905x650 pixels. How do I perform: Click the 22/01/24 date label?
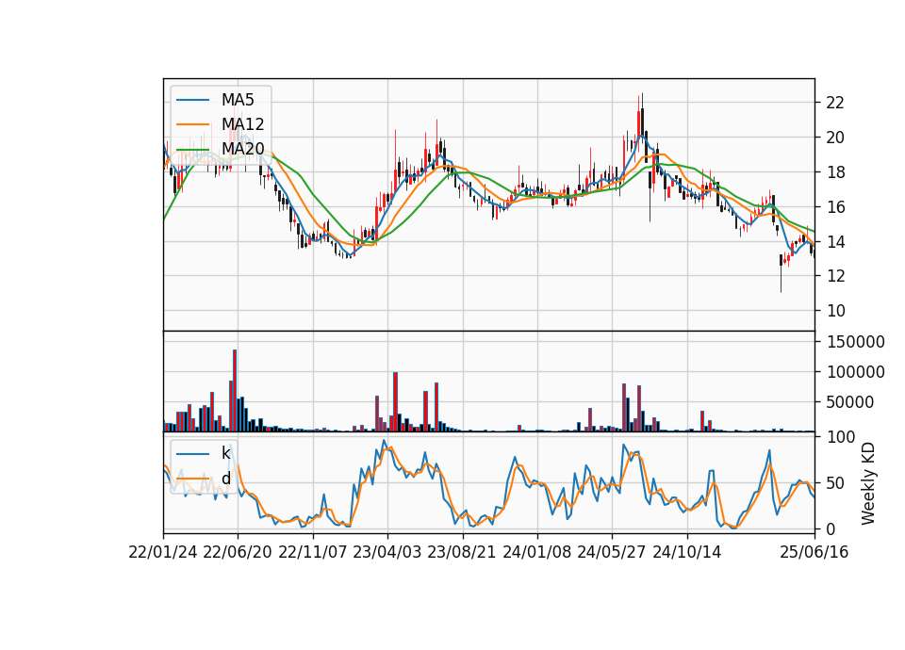163,552
